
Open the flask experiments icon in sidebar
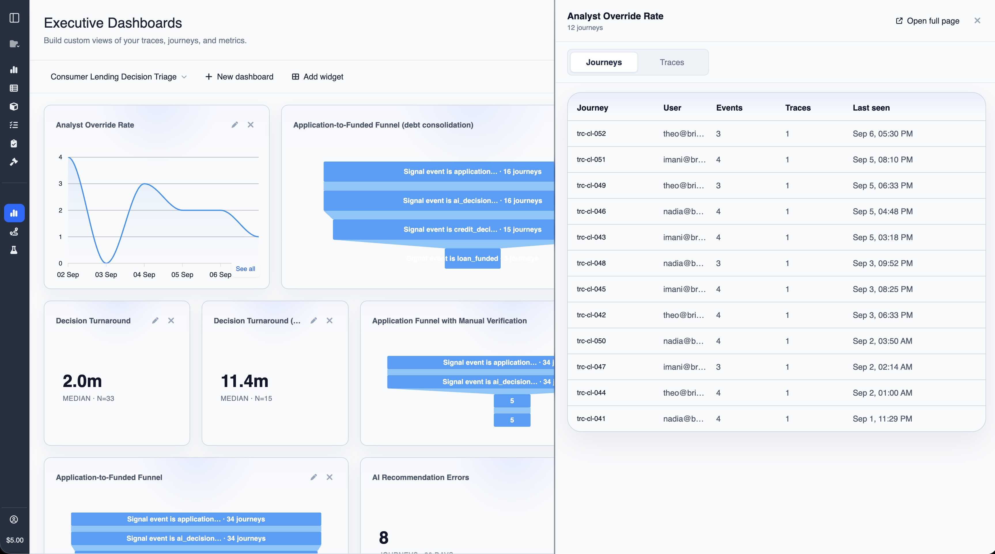14,250
